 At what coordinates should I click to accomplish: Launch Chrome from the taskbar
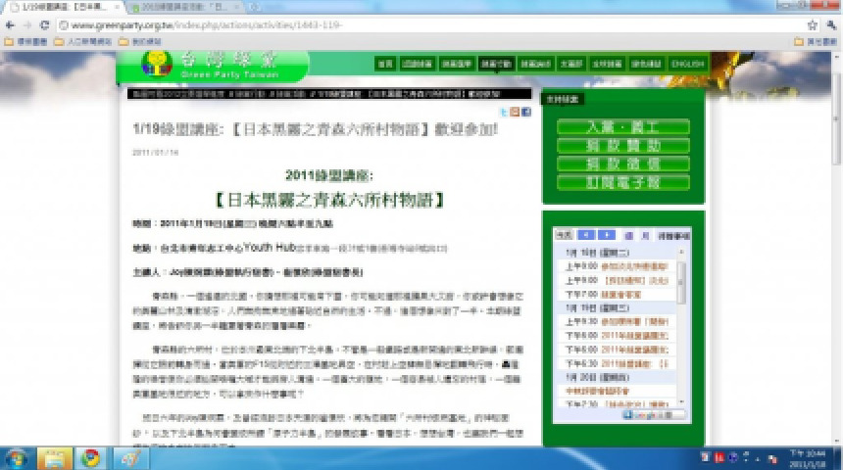90,457
